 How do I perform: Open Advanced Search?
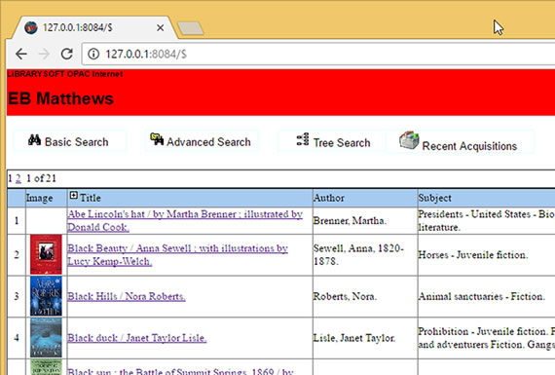pos(202,141)
